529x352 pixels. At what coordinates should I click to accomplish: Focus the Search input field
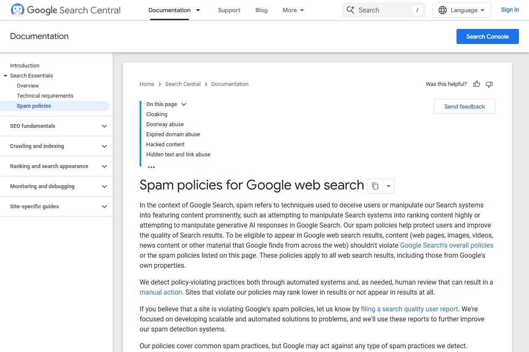click(384, 10)
